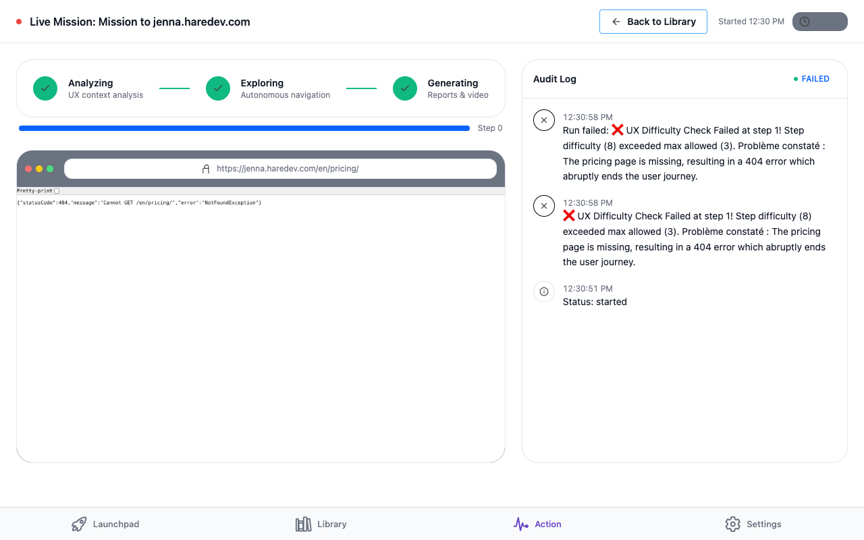The image size is (864, 540).
Task: Click the info icon beside Status: started
Action: [544, 292]
